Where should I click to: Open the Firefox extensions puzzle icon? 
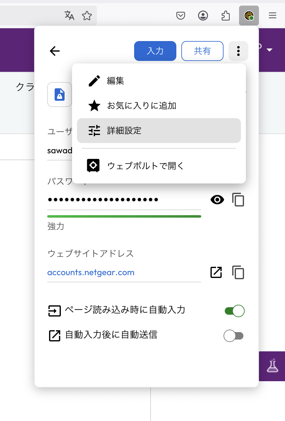226,16
